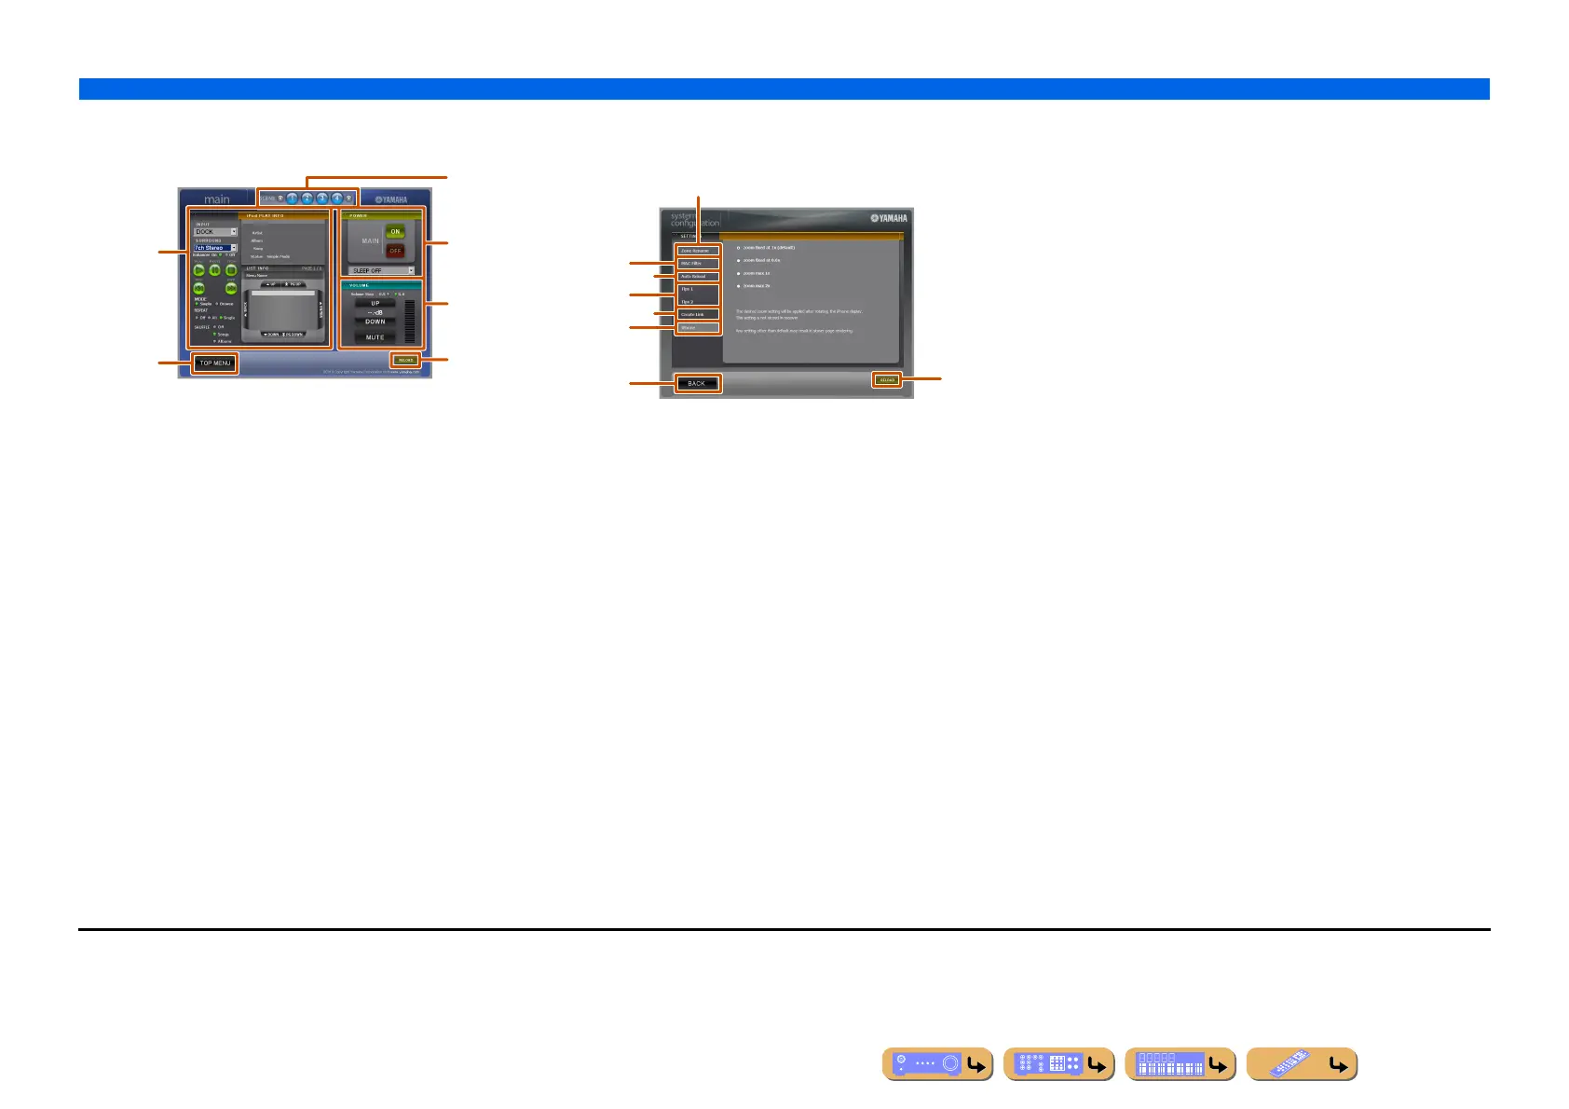The width and height of the screenshot is (1569, 1109).
Task: Click RELOAD in system configuration screen
Action: (887, 380)
